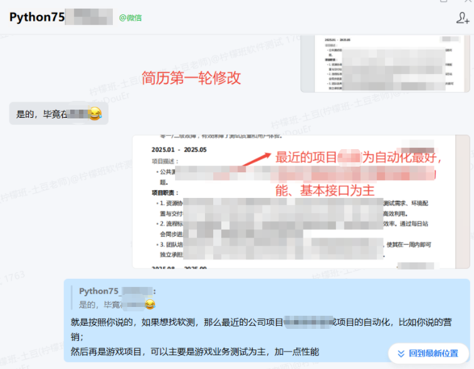Click the 项目职责 heading in resume image

click(x=165, y=192)
